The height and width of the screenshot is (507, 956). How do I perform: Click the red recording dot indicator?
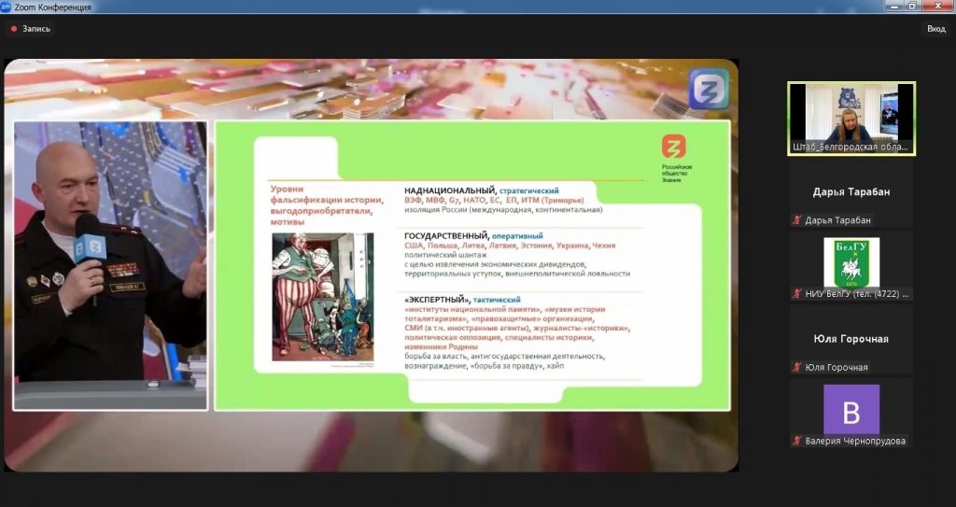[14, 29]
